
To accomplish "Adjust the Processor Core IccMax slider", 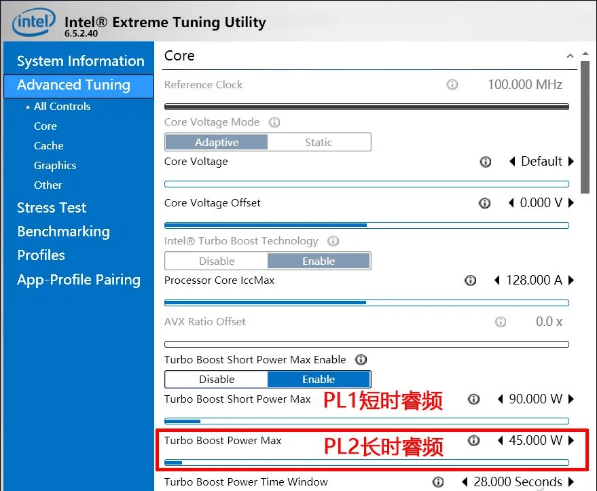I will click(x=367, y=303).
